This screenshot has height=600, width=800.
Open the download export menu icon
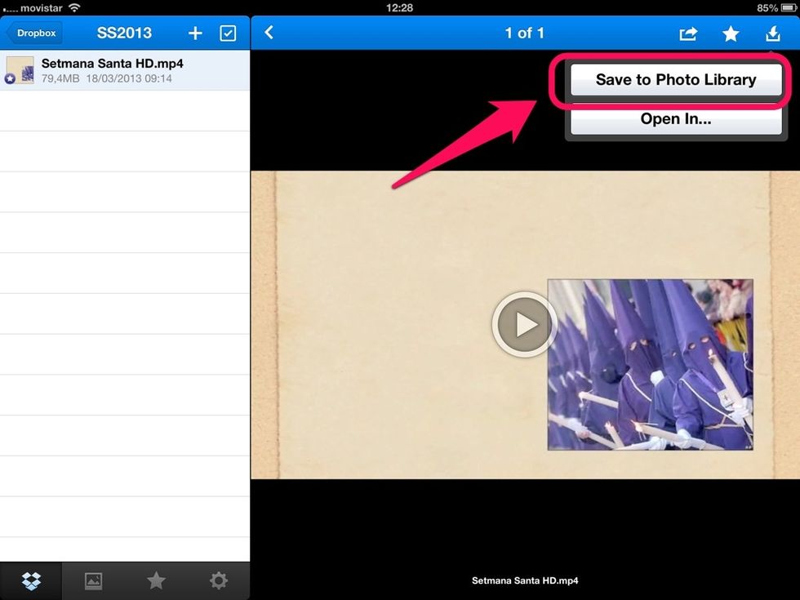coord(772,33)
